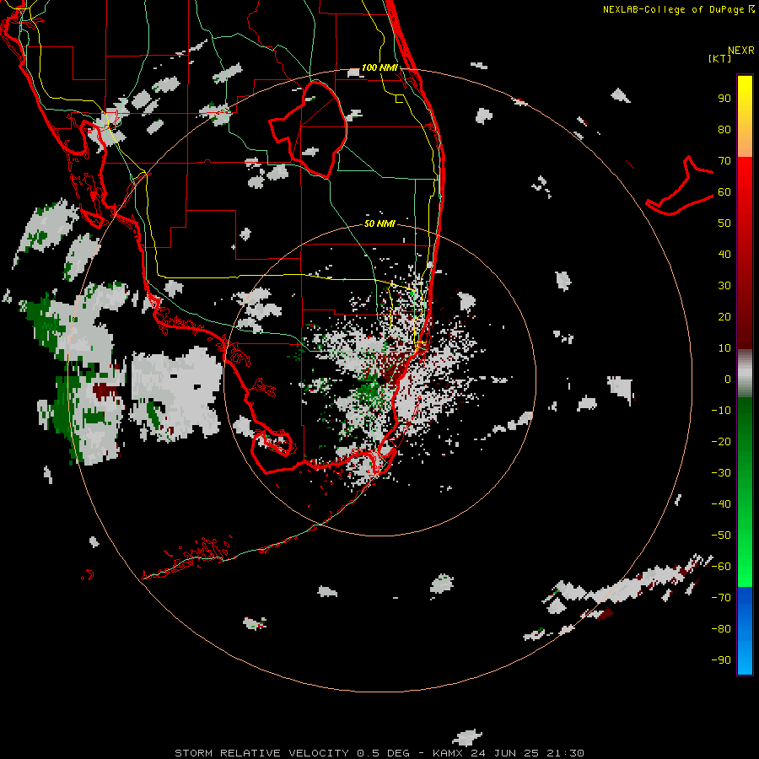Click the 80 value on color scale
Image resolution: width=759 pixels, height=759 pixels.
pos(724,129)
